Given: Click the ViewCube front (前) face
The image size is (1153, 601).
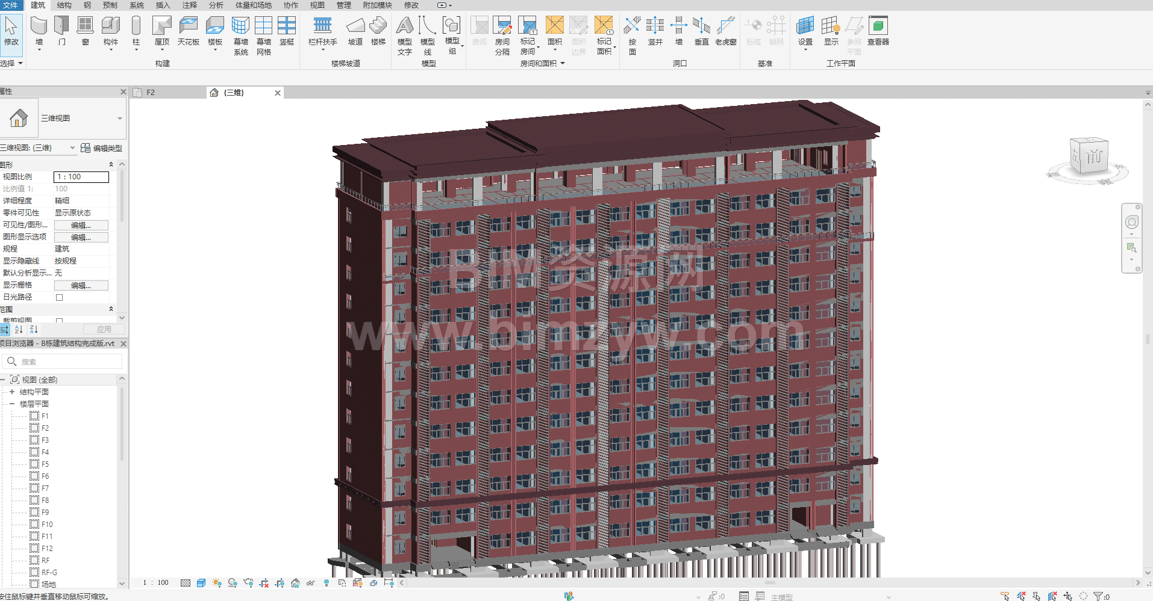Looking at the screenshot, I should point(1094,157).
